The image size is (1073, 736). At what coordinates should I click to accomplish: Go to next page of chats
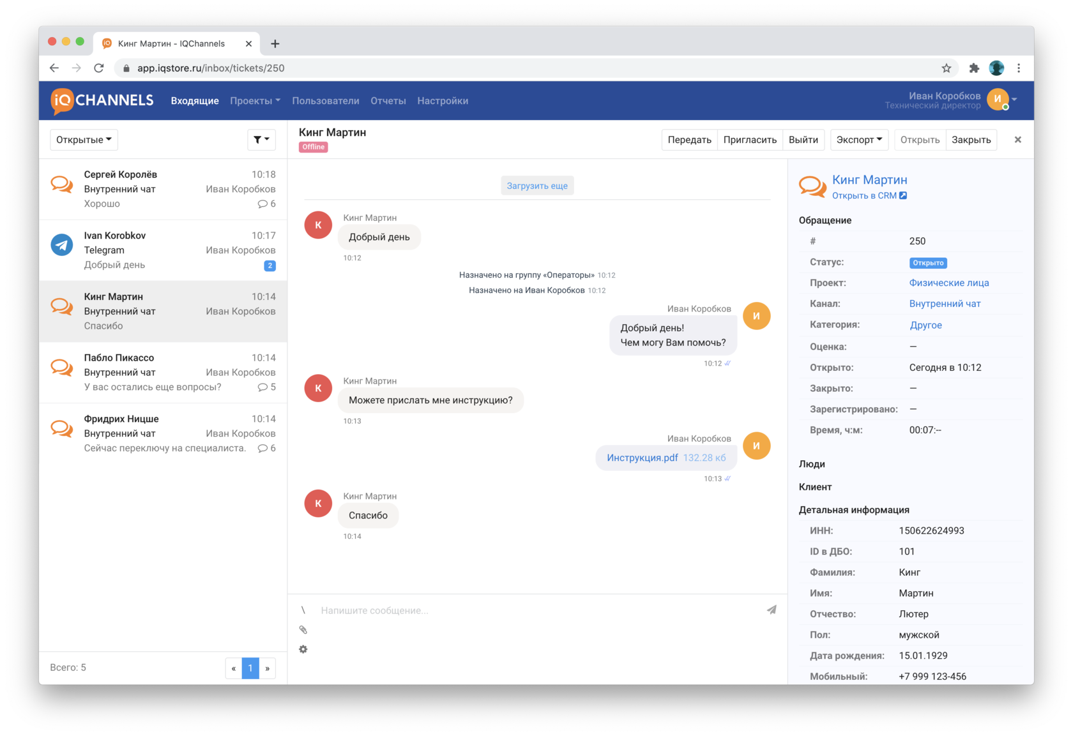[268, 668]
